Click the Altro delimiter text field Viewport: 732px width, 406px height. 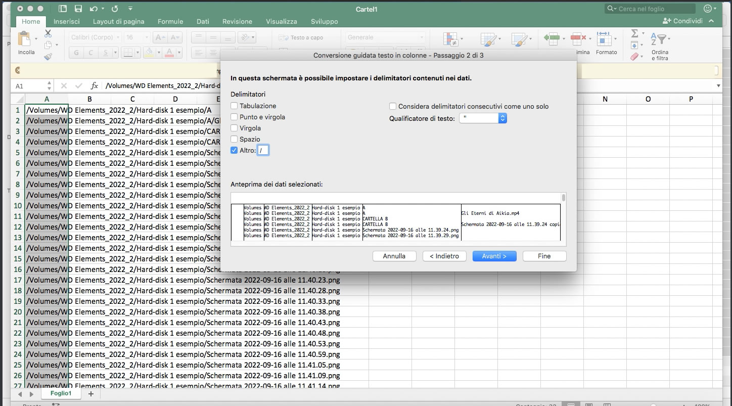(263, 150)
